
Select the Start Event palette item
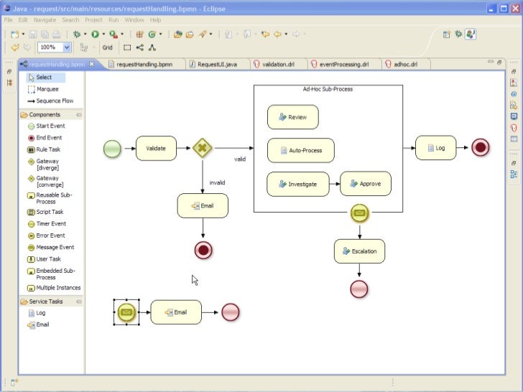46,126
